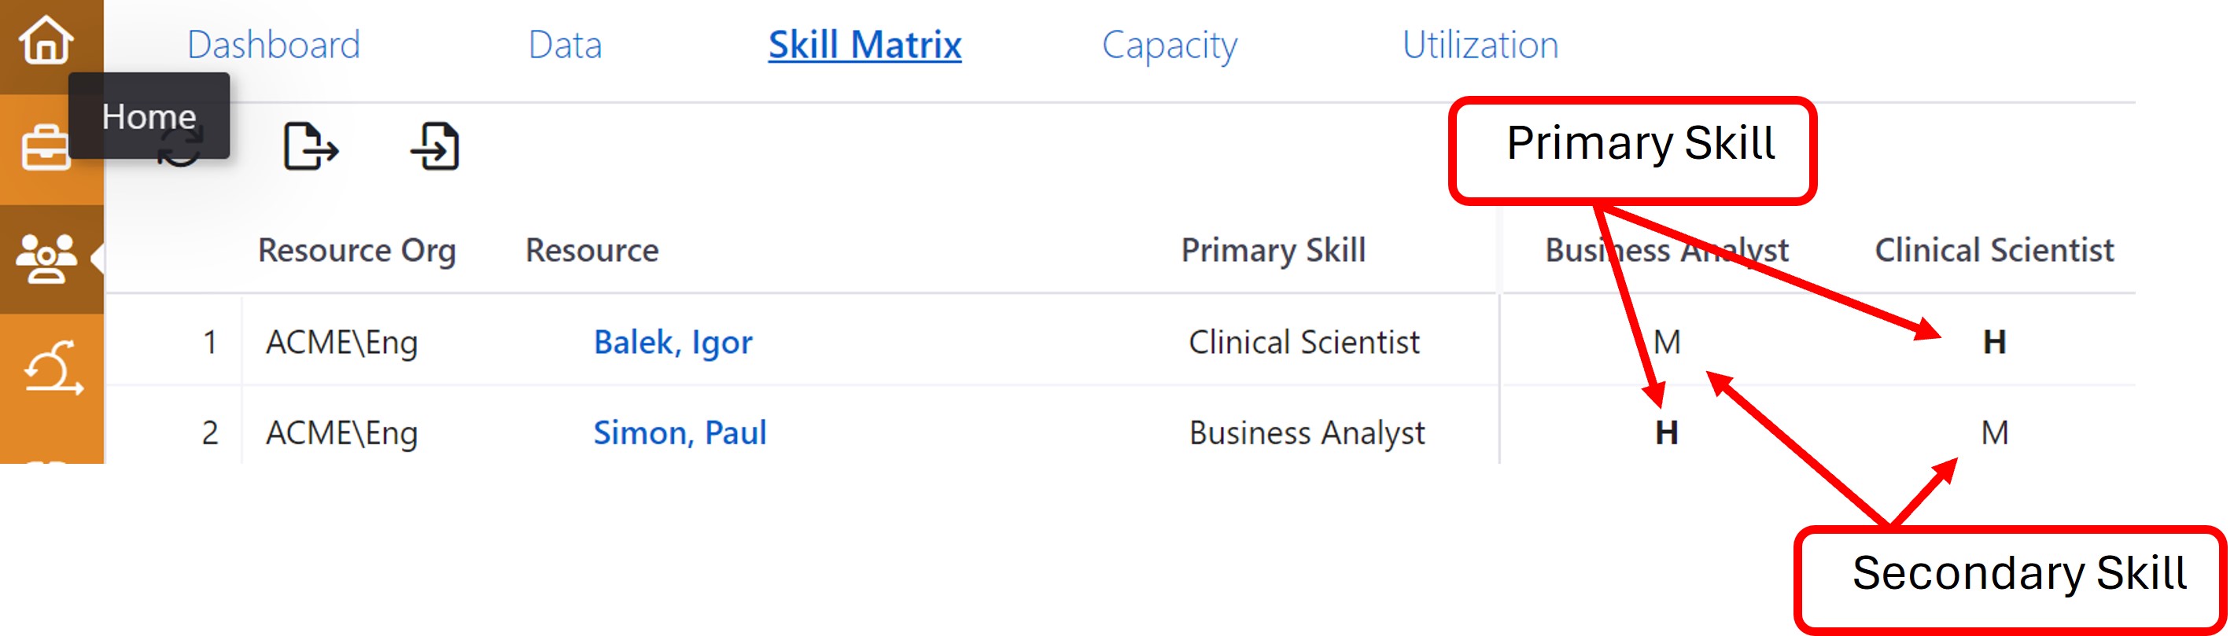Click the import file toolbar icon

click(435, 145)
